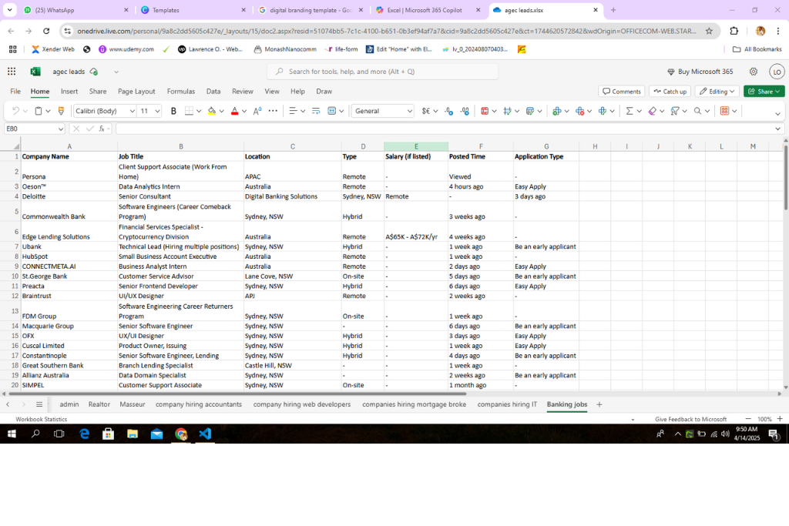The image size is (789, 526).
Task: Click the Undo arrow icon
Action: pos(15,111)
